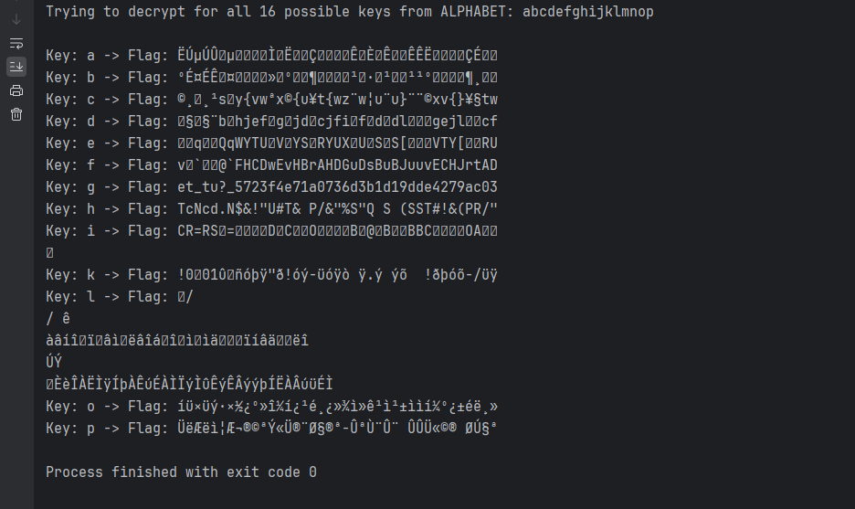Viewport: 855px width, 509px height.
Task: Click the 'Key: p' output line
Action: click(x=271, y=428)
